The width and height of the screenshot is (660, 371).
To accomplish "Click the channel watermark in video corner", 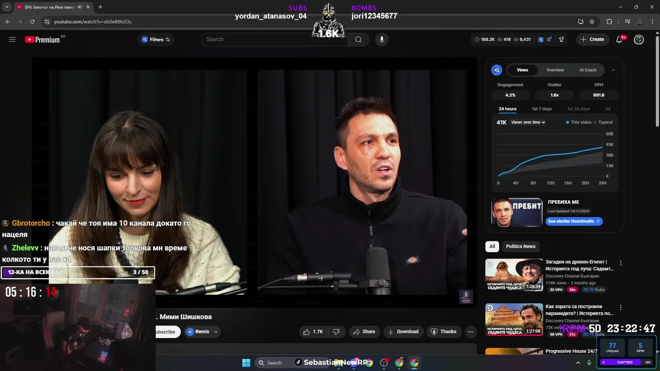I will (x=466, y=297).
